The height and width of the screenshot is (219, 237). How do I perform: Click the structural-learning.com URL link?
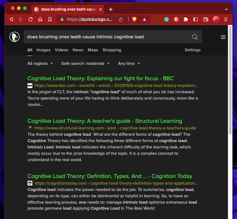pos(115,128)
